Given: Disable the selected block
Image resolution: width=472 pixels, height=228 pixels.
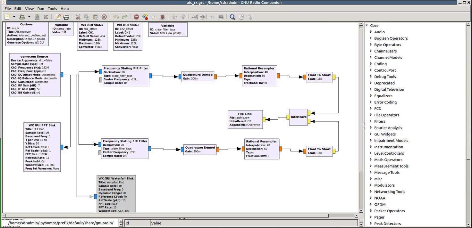Looking at the screenshot, I should (x=203, y=17).
